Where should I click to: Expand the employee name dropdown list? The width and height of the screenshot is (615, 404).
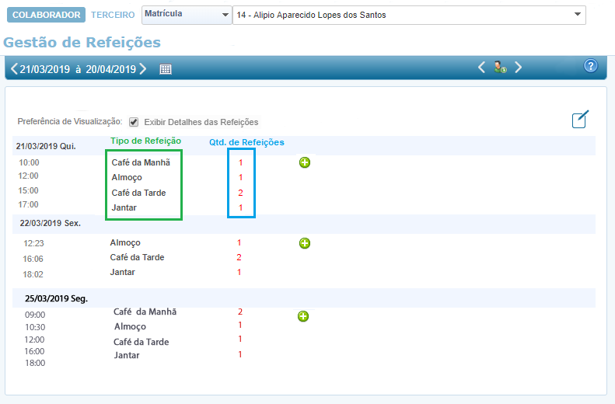578,15
